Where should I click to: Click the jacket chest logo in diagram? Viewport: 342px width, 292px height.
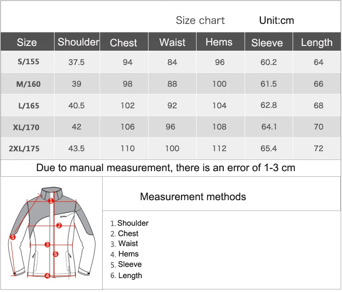[63, 216]
